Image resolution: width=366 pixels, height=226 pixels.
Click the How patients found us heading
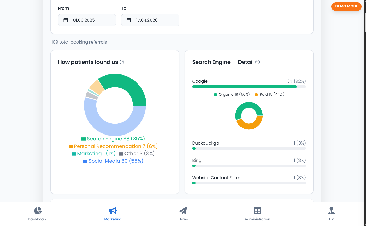(x=88, y=62)
